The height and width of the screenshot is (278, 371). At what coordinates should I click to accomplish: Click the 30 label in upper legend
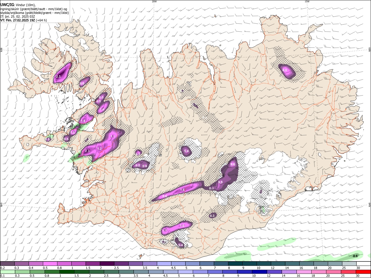pyautogui.click(x=358, y=268)
